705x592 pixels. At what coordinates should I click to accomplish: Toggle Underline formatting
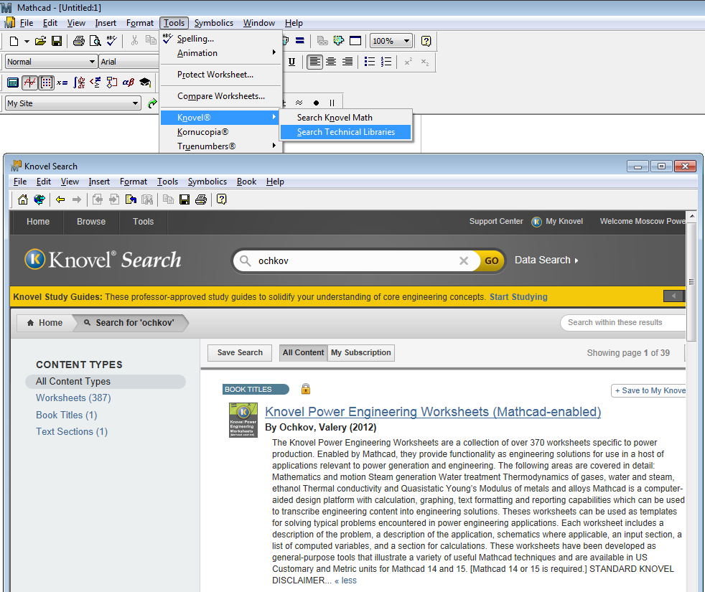291,62
